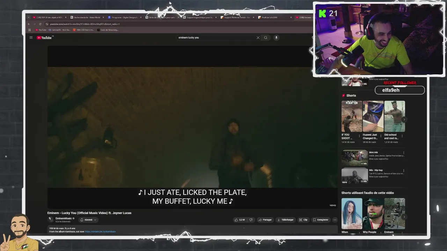The width and height of the screenshot is (447, 251).
Task: Open the blue-haired 'When' audio short
Action: click(352, 214)
